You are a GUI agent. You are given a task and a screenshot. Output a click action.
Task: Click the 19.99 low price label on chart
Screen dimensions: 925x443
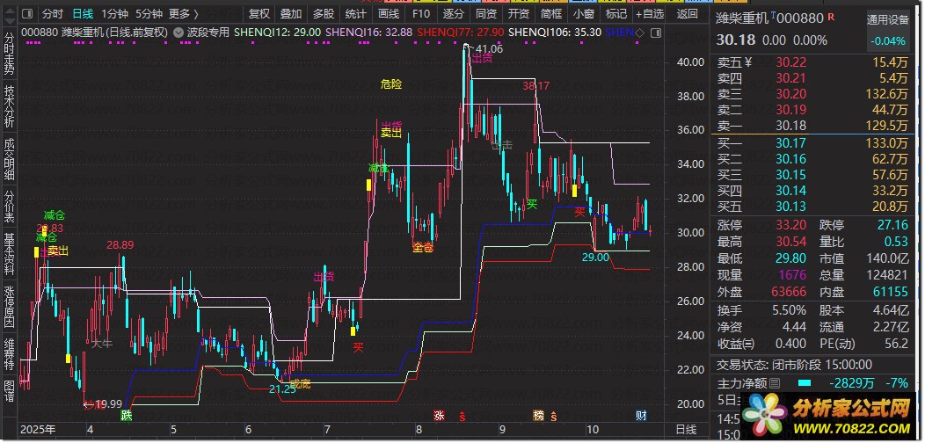110,404
